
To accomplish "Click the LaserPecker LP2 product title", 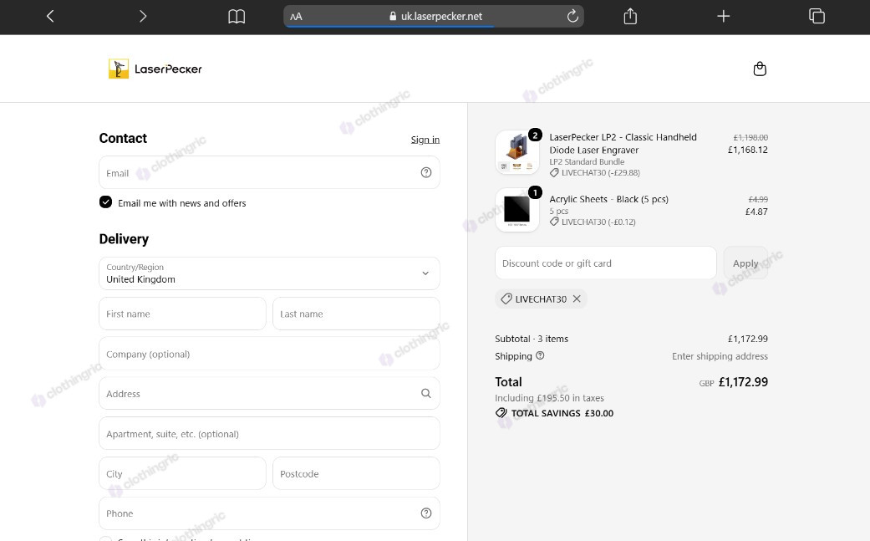I will tap(623, 143).
